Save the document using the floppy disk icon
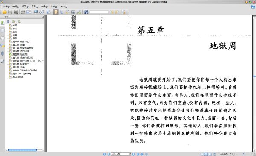This screenshot has height=156, width=256. tap(10, 12)
